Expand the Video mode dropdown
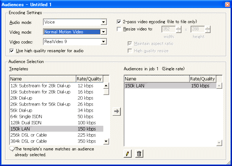This screenshot has height=166, width=232. click(104, 32)
